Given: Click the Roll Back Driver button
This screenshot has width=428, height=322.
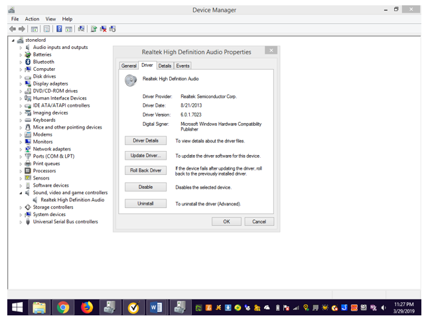Looking at the screenshot, I should click(145, 170).
